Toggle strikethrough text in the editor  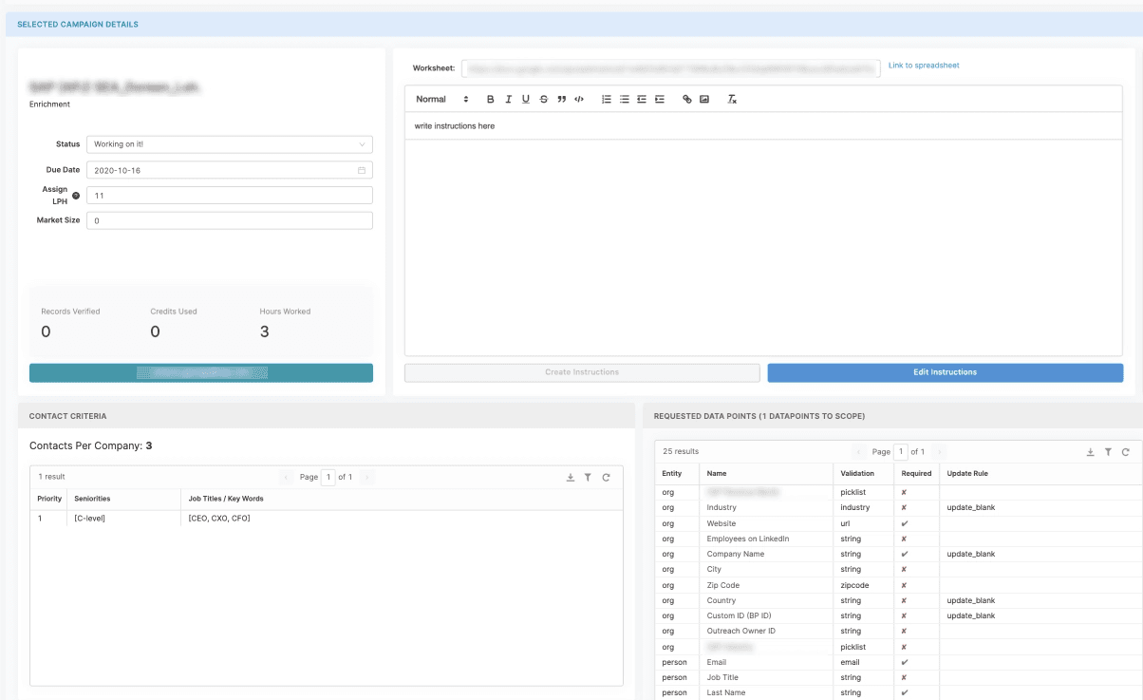point(544,99)
